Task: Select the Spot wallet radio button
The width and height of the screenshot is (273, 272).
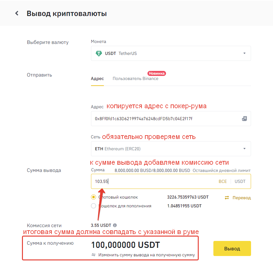Action: coord(93,197)
